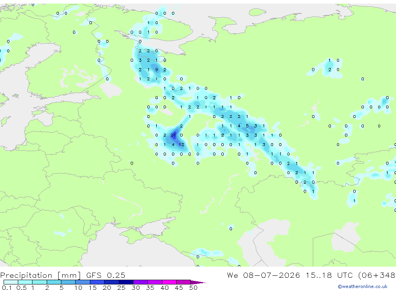Select the '50' legend scale label

[194, 288]
